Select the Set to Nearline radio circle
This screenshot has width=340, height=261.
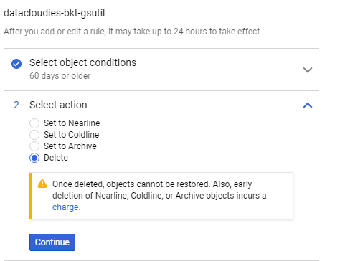click(34, 123)
